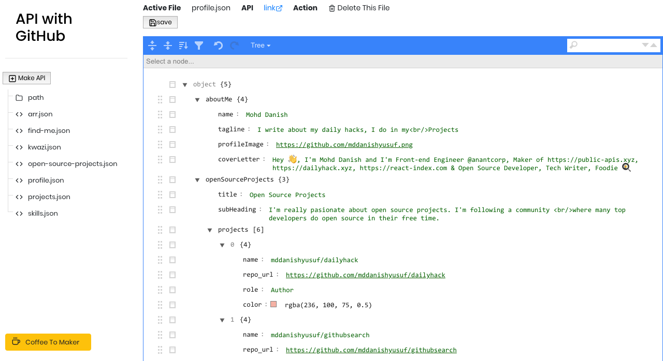
Task: Open projects.json in the file list
Action: [x=49, y=197]
